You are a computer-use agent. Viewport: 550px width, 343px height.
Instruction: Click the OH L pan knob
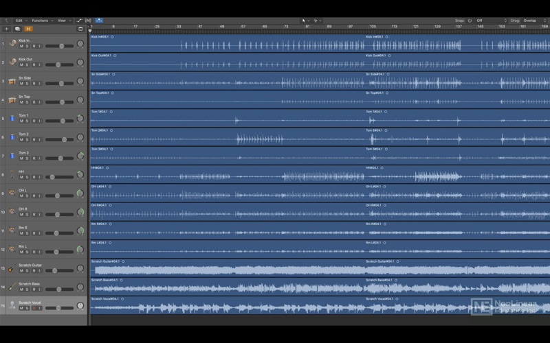coord(80,193)
